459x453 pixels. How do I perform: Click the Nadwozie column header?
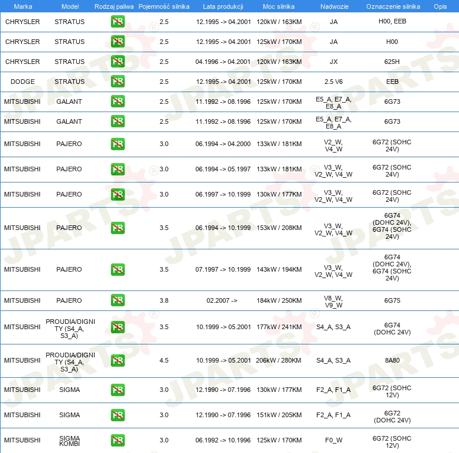pos(335,6)
